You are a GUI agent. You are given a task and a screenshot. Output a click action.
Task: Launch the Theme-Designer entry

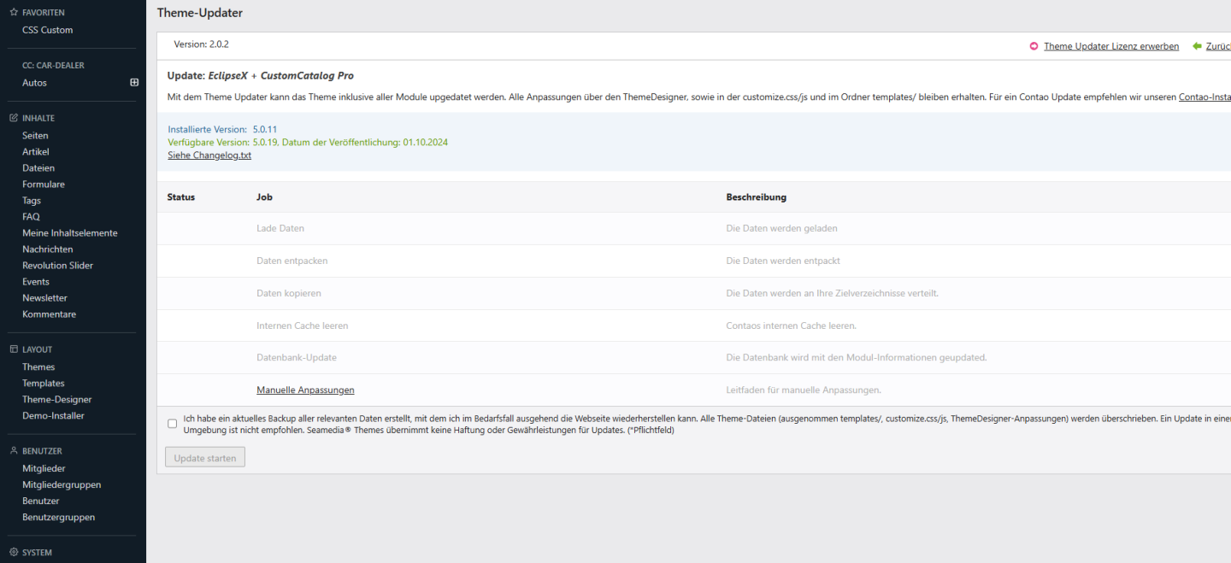(x=57, y=400)
